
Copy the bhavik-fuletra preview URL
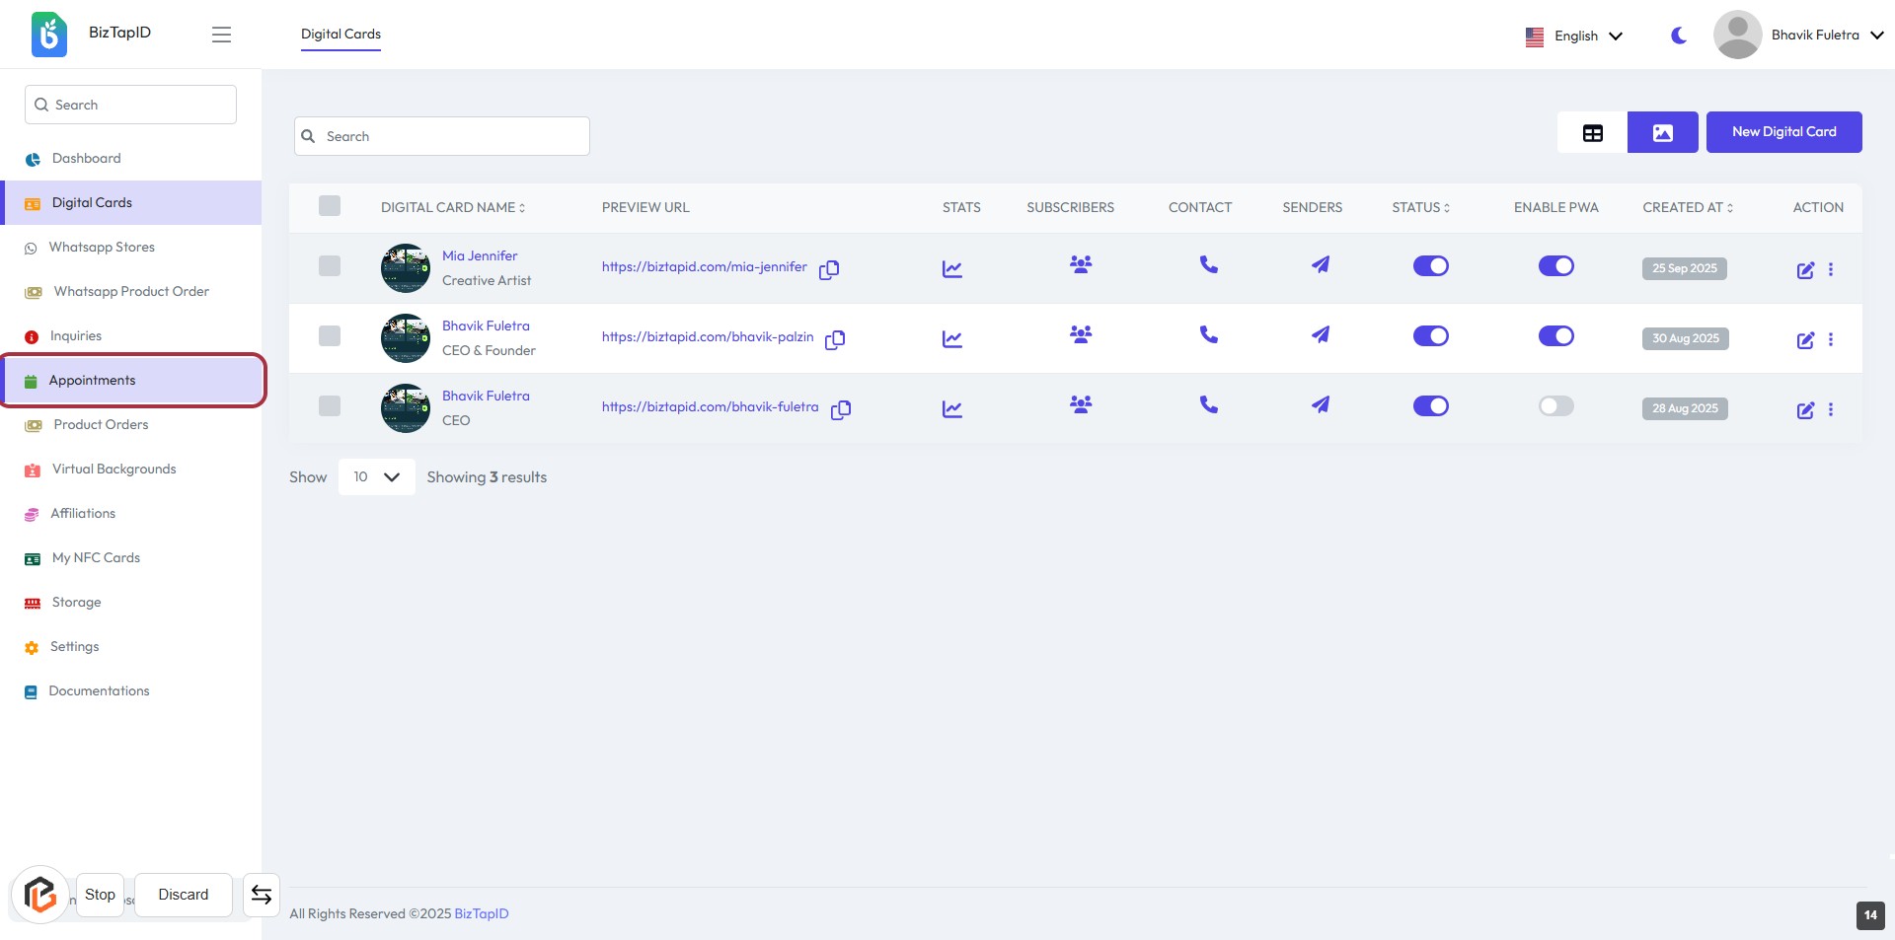click(841, 409)
